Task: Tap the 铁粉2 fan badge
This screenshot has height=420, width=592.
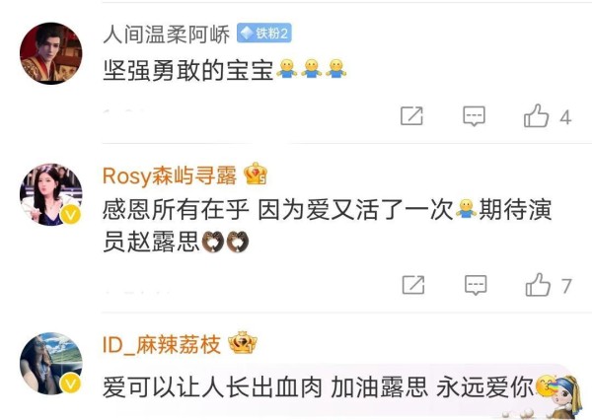Action: point(263,34)
